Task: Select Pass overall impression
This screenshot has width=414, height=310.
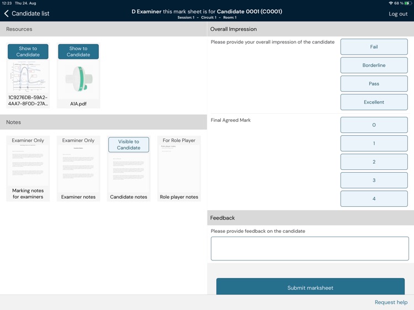Action: [x=374, y=84]
